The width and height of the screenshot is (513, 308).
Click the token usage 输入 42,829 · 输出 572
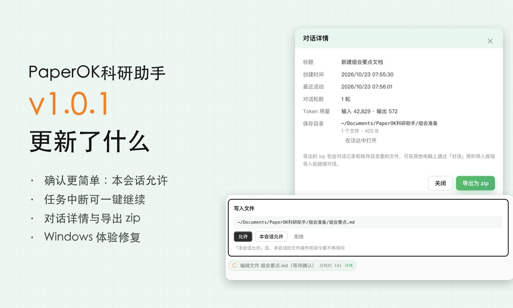[369, 111]
